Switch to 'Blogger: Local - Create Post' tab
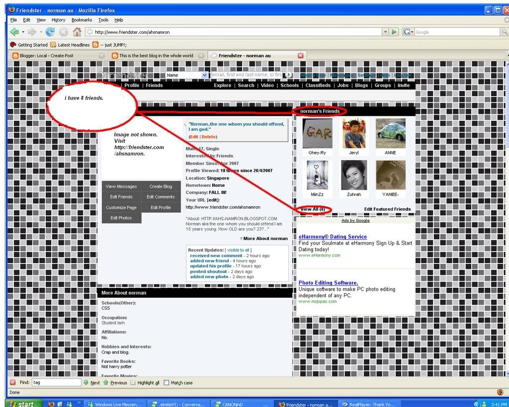This screenshot has height=407, width=509. [55, 56]
